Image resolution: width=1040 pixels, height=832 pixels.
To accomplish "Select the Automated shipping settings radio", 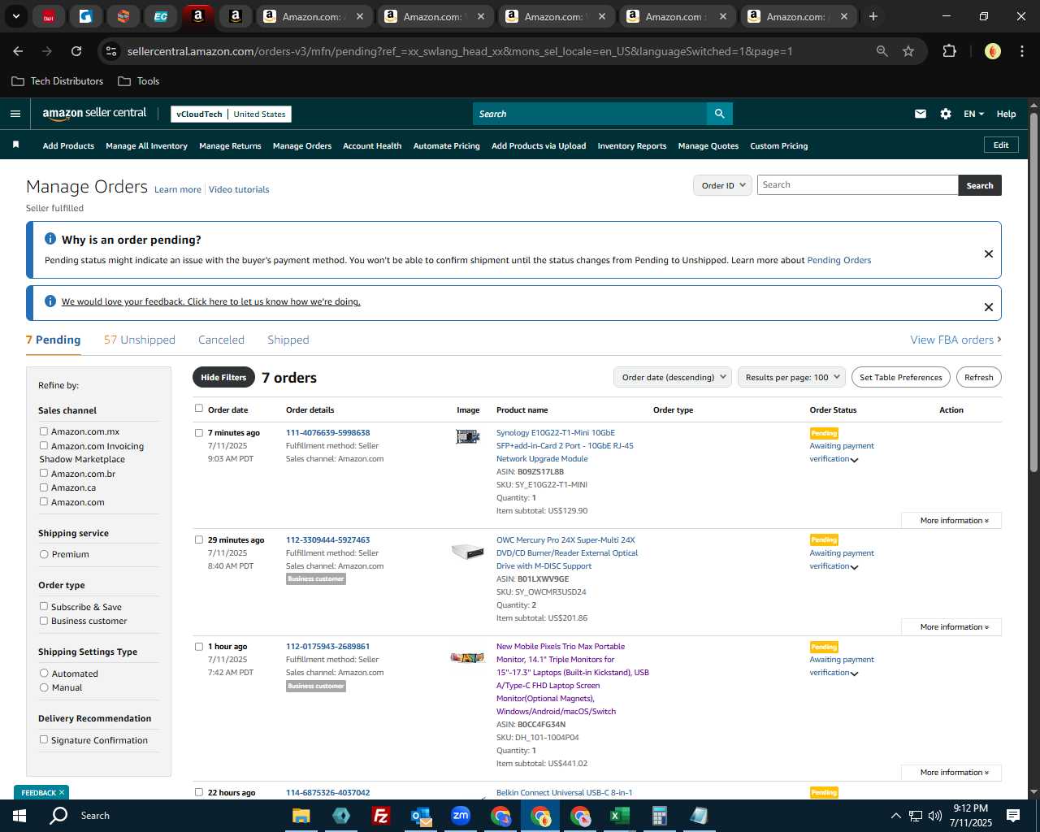I will (x=44, y=673).
